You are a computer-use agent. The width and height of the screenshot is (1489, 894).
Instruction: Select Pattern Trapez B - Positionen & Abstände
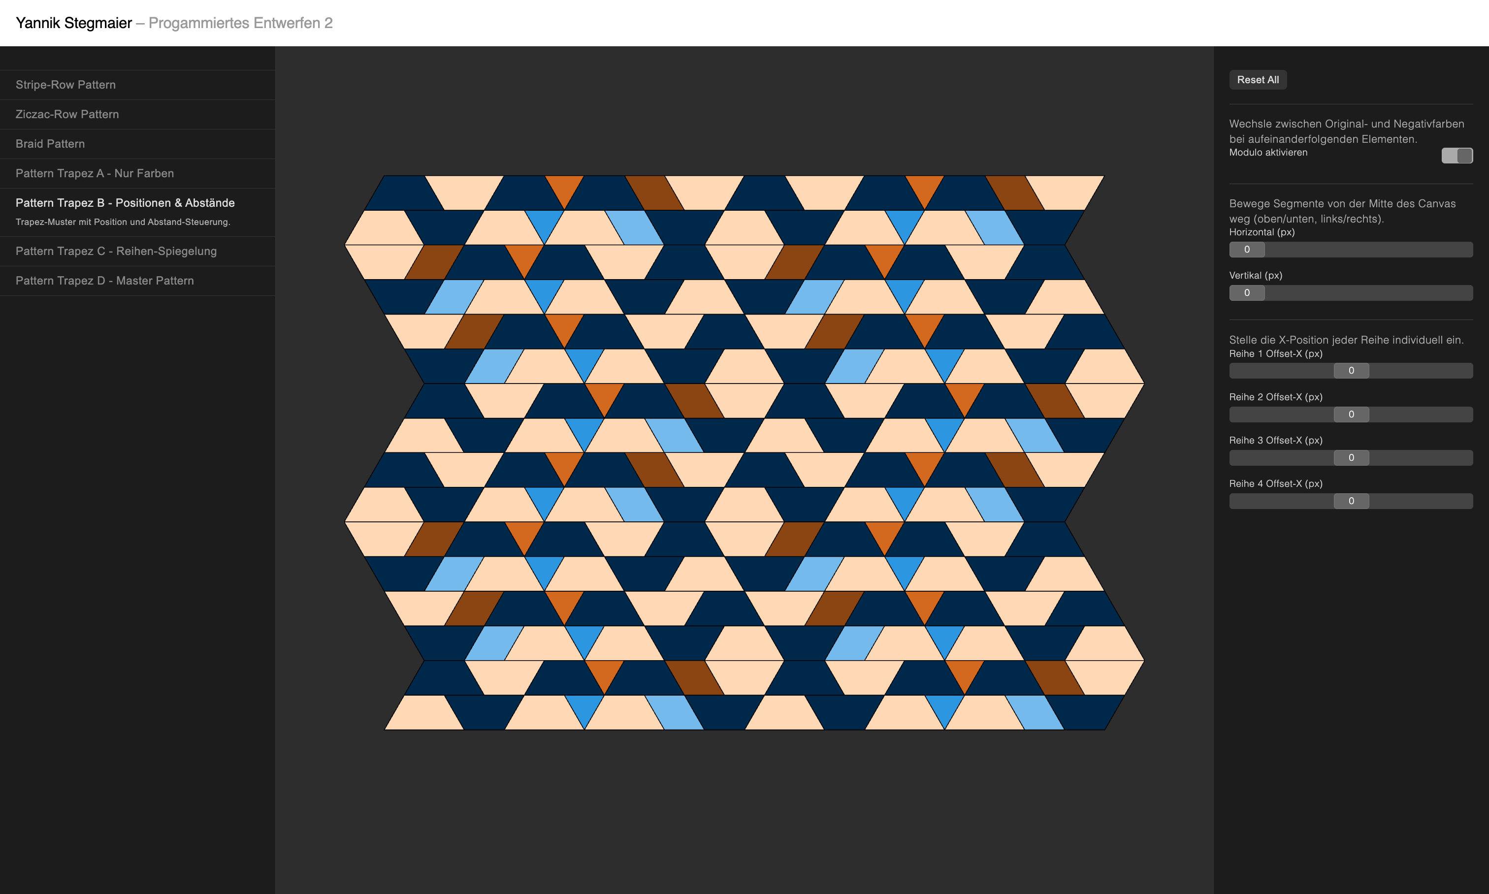tap(125, 203)
